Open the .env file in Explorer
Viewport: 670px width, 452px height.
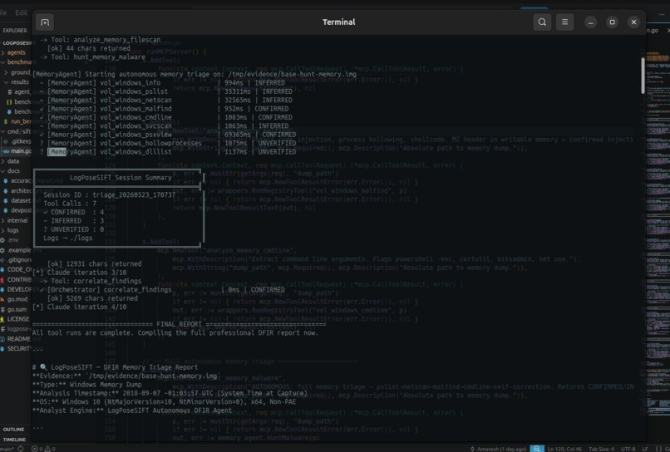(x=11, y=240)
